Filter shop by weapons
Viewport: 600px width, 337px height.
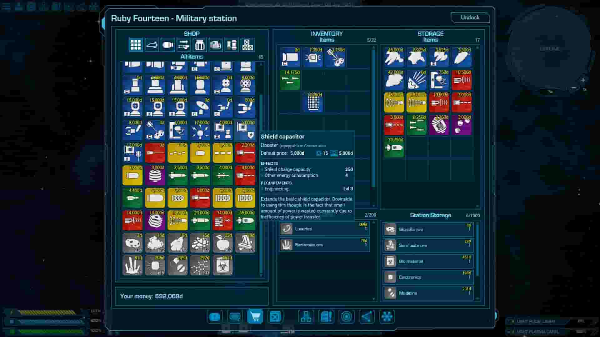(x=184, y=45)
